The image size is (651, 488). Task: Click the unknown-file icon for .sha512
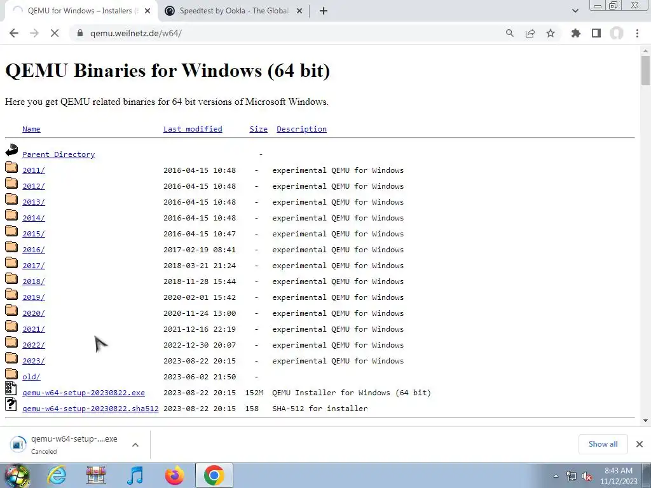[11, 404]
